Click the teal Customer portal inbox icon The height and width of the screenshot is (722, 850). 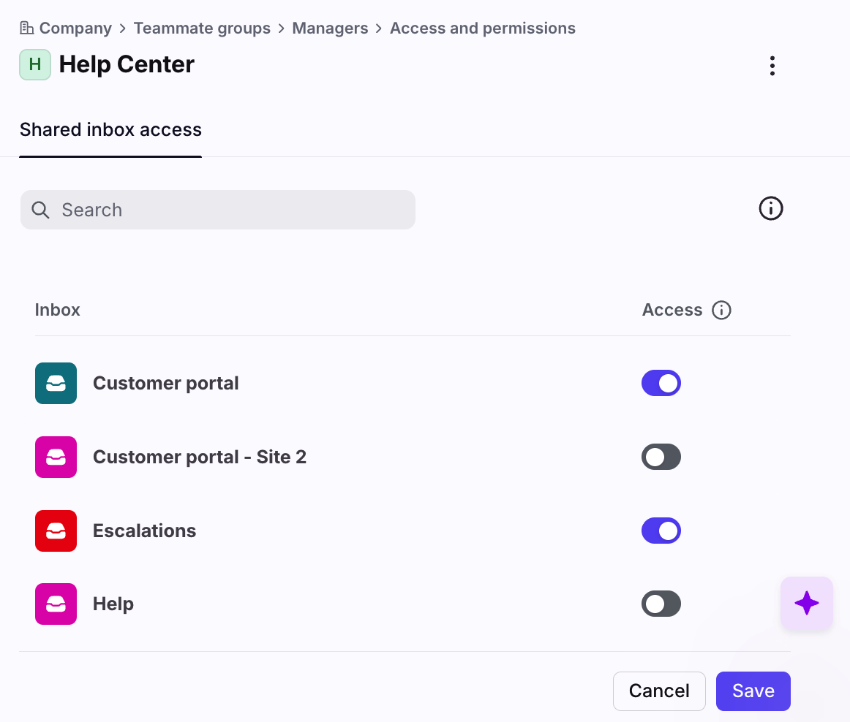[56, 383]
